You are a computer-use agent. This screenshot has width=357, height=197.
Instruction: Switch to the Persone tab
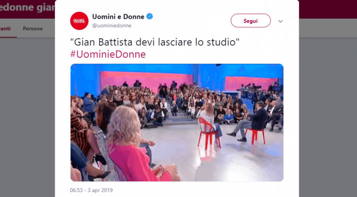tap(33, 28)
